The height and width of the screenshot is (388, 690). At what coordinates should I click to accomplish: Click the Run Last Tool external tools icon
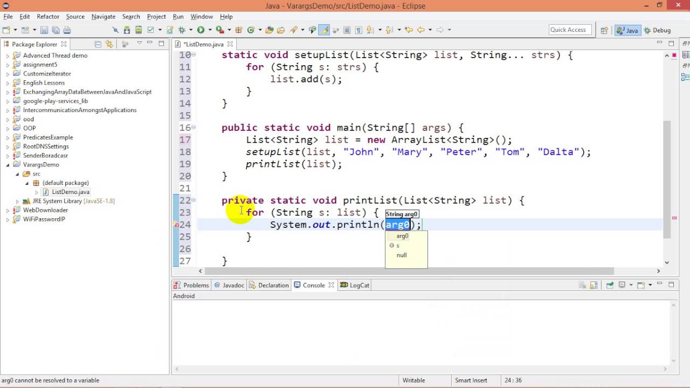click(x=220, y=30)
